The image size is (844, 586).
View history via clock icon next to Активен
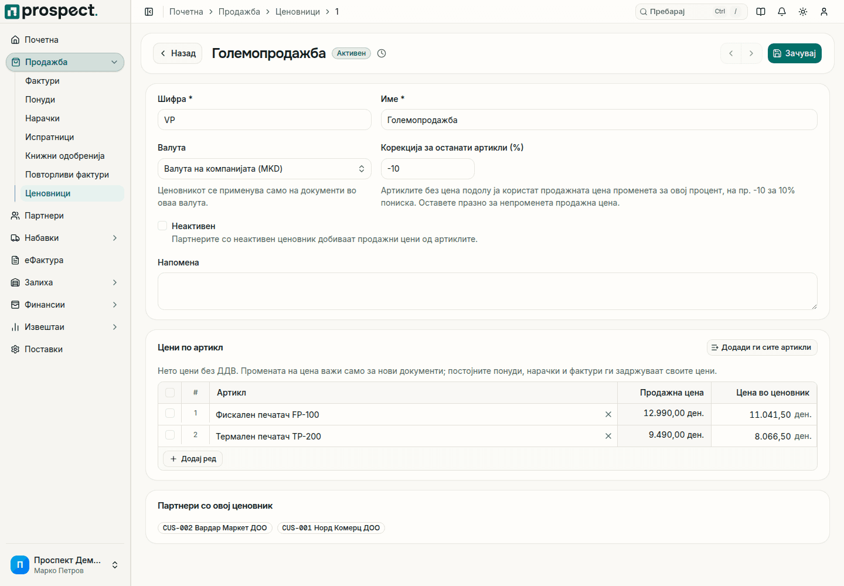382,53
